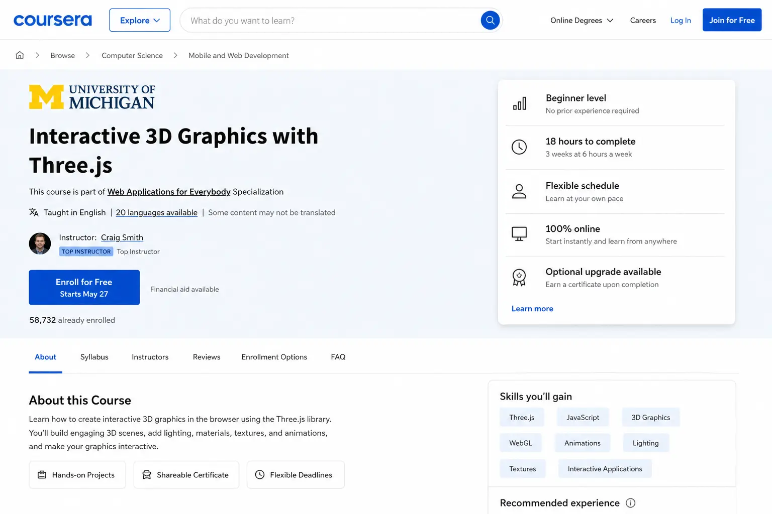The width and height of the screenshot is (772, 514).
Task: Select the About tab
Action: [x=45, y=357]
